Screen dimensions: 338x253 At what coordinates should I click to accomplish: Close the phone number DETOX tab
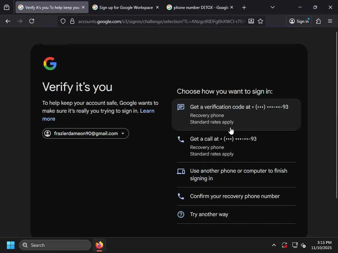pos(231,7)
